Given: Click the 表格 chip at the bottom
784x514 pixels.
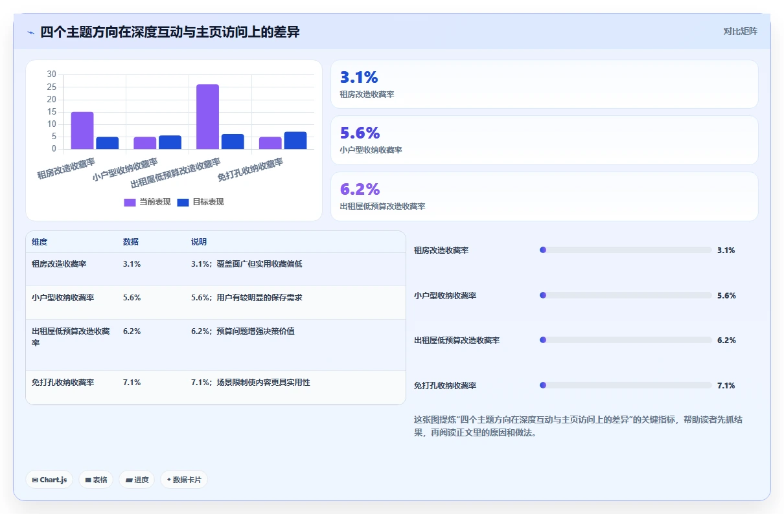Looking at the screenshot, I should click(x=96, y=480).
